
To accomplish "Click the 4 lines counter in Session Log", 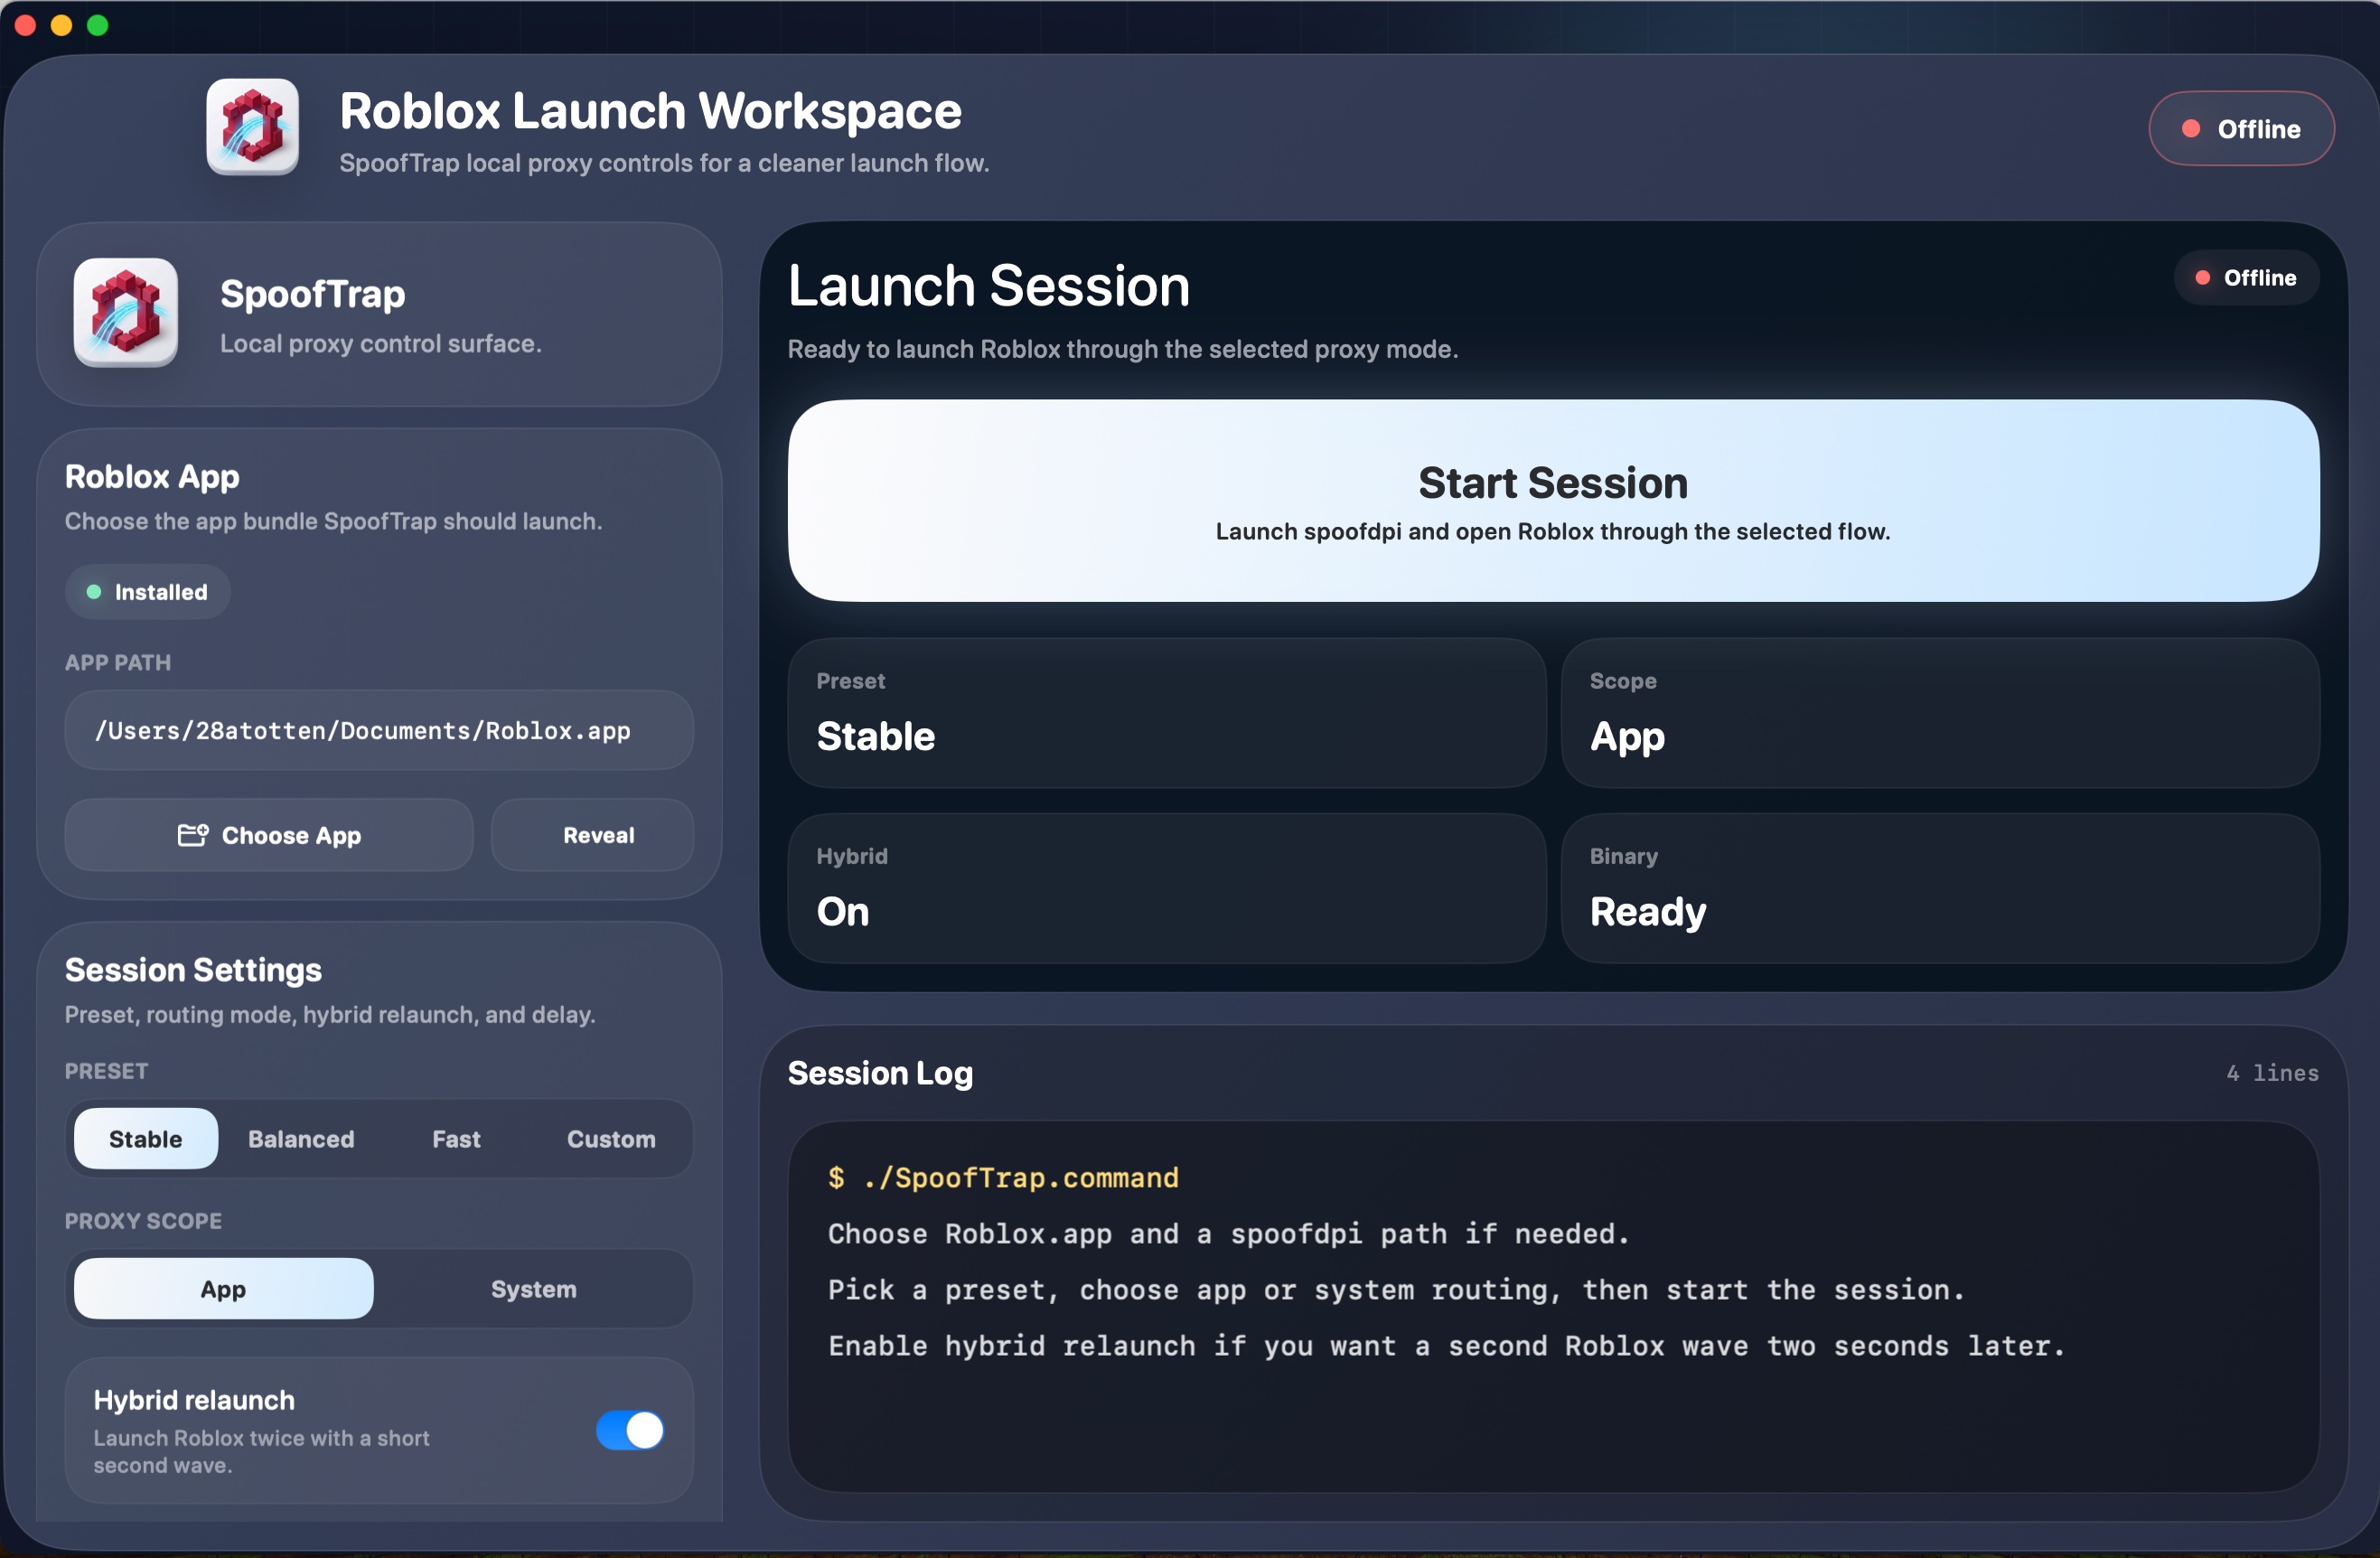I will [2271, 1073].
